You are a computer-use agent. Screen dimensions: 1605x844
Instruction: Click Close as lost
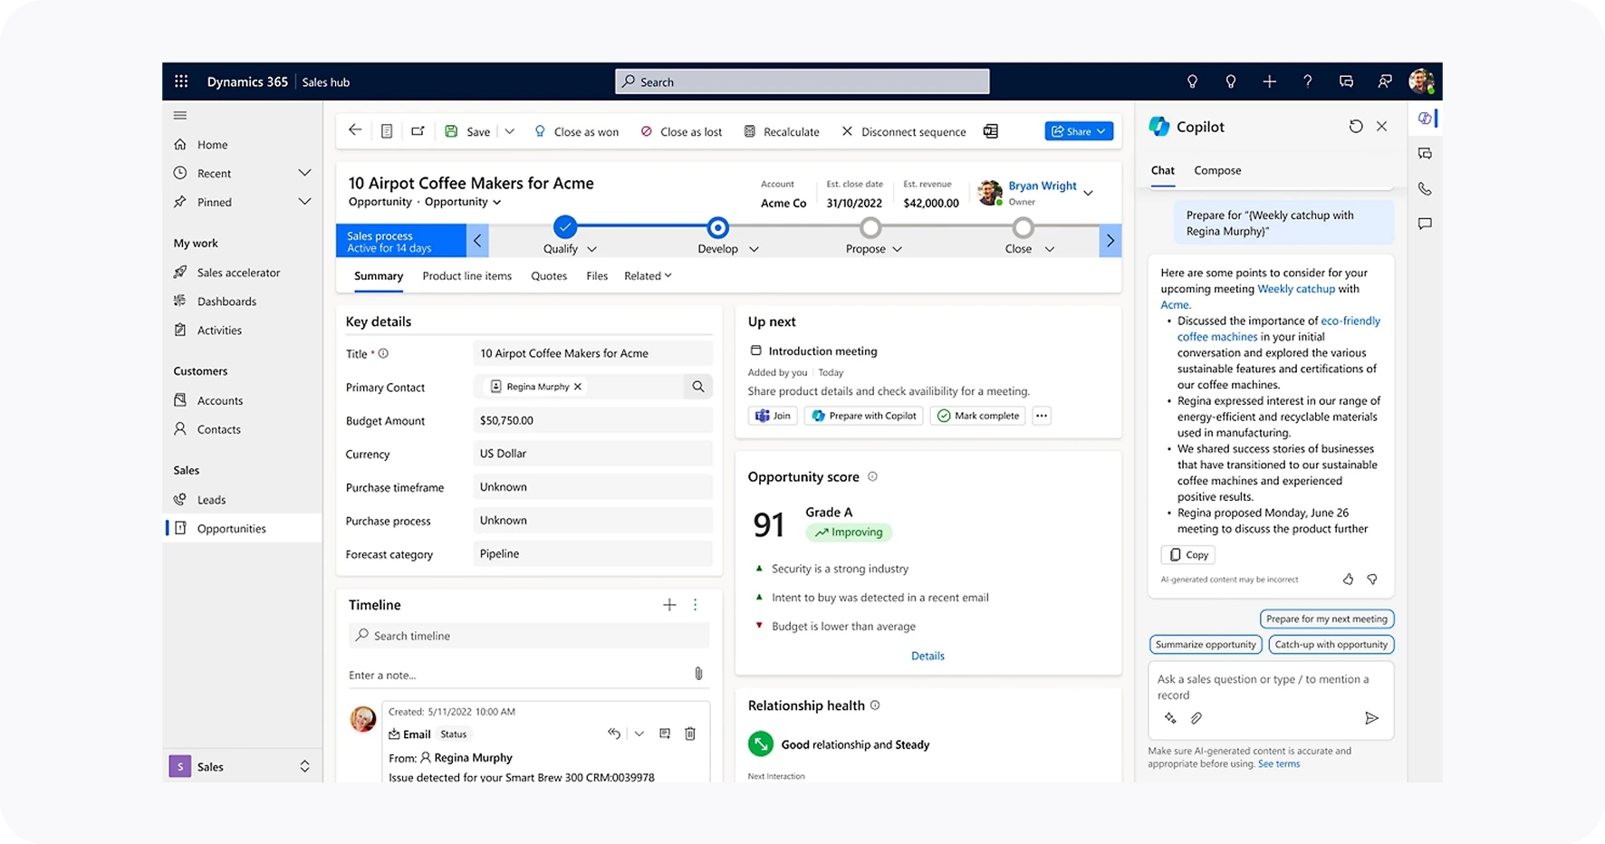point(681,131)
